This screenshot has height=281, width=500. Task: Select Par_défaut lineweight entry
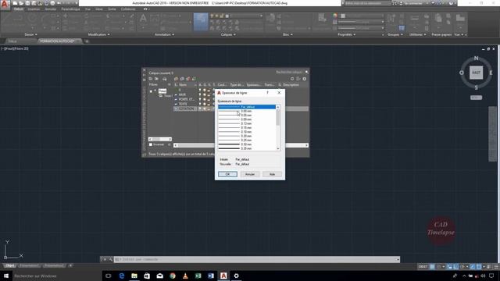point(247,107)
